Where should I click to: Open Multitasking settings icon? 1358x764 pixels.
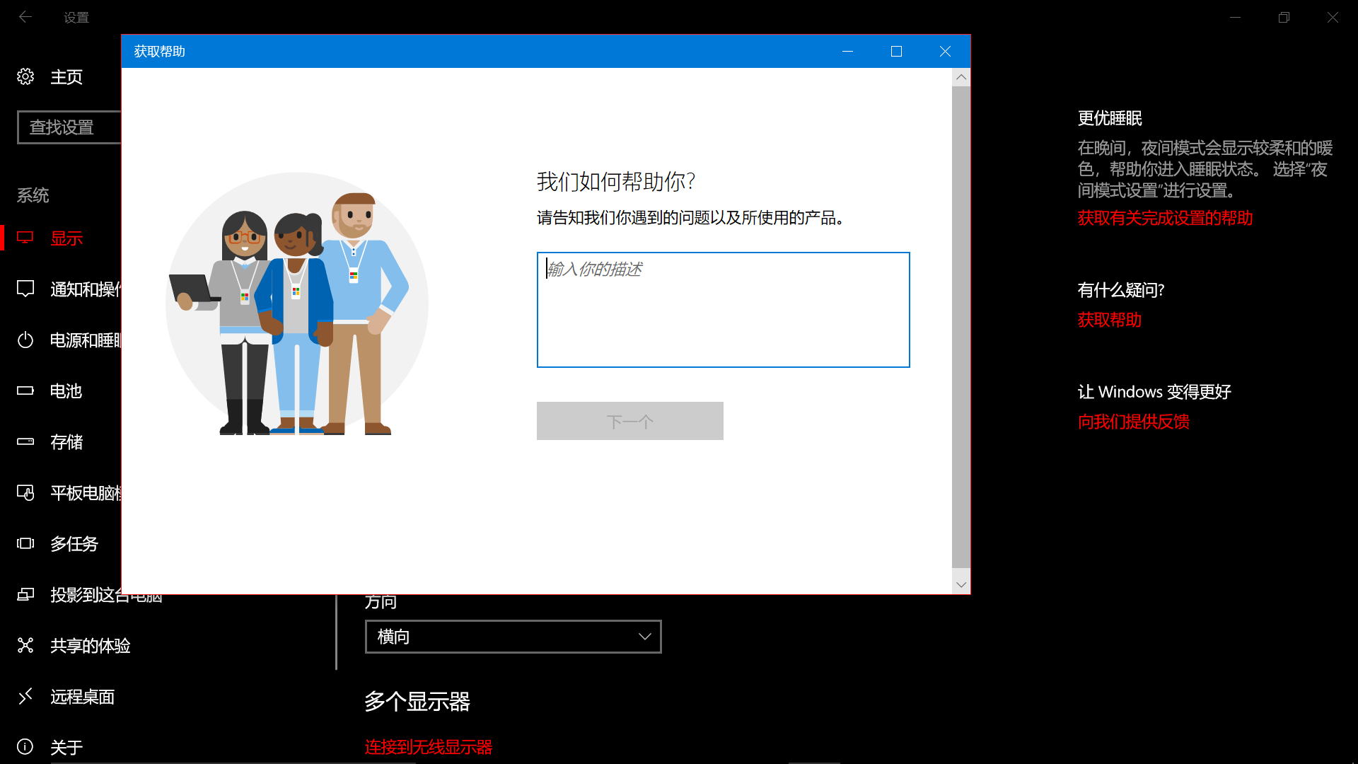(x=25, y=543)
